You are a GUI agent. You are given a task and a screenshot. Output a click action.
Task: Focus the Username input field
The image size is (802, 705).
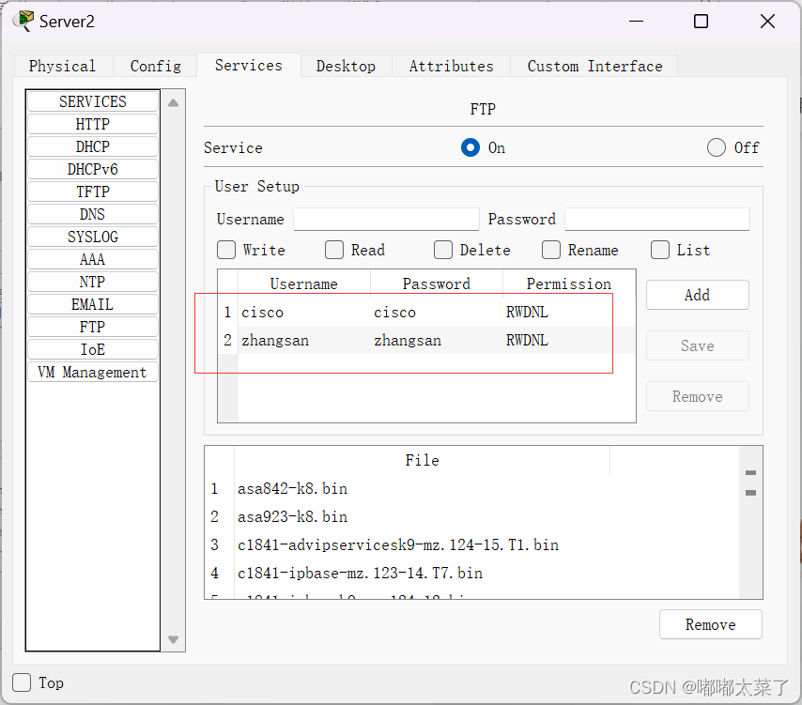[x=386, y=220]
